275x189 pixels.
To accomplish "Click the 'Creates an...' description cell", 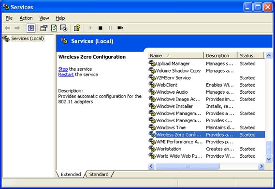I will coord(220,149).
